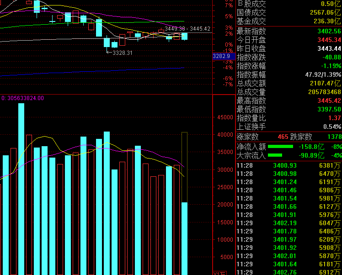Select the volume ratio value 1.37
The width and height of the screenshot is (342, 275).
[x=334, y=118]
